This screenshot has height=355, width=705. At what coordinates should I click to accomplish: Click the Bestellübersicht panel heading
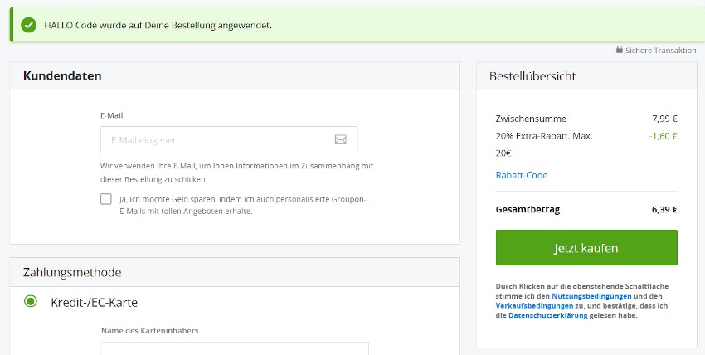click(532, 76)
